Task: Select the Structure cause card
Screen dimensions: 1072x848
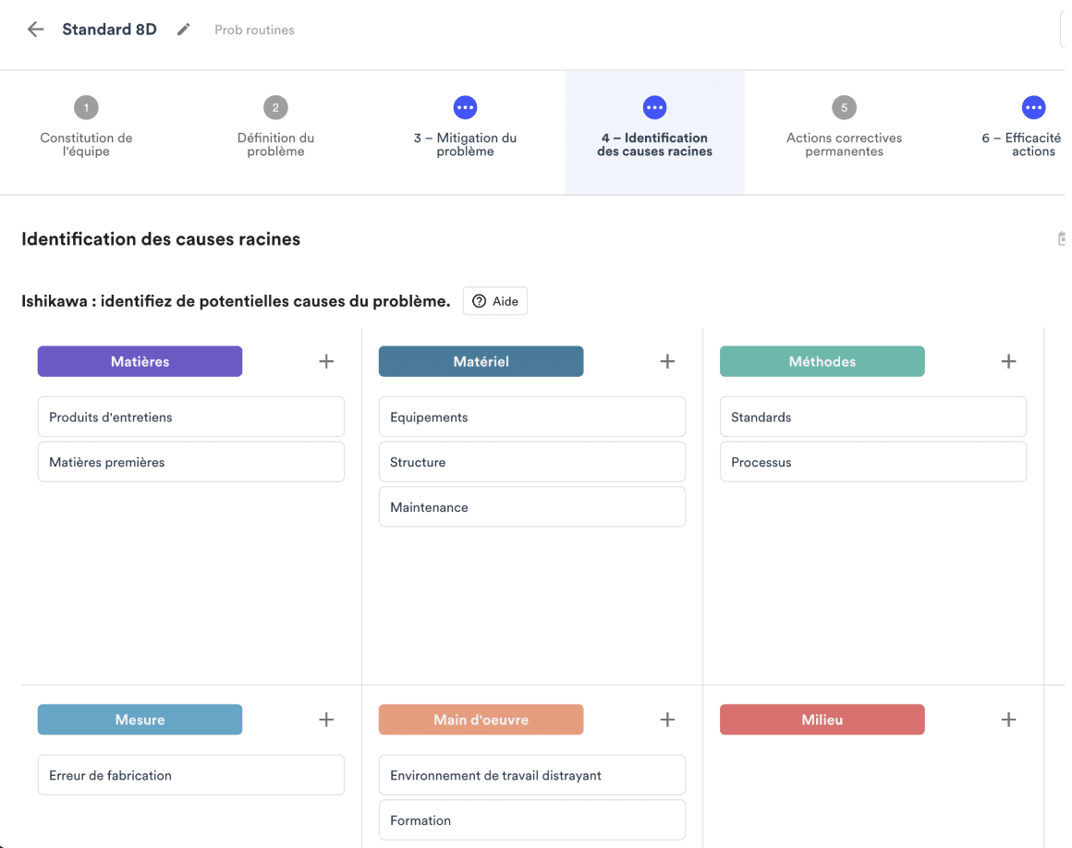Action: pyautogui.click(x=532, y=462)
